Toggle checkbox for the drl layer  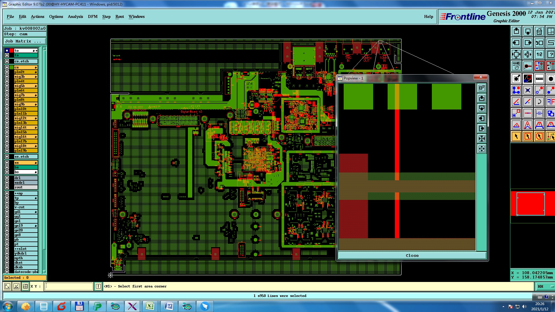coord(7,178)
